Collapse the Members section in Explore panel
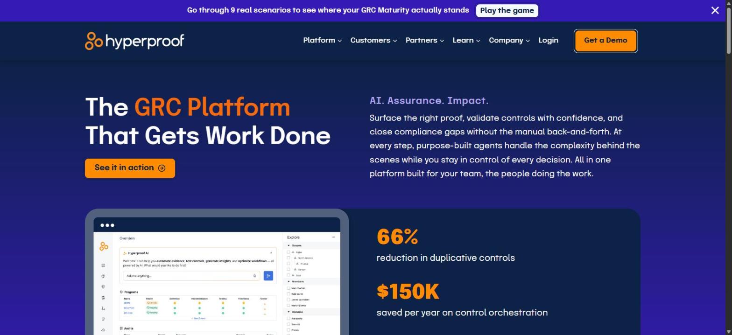732x335 pixels. pos(289,281)
